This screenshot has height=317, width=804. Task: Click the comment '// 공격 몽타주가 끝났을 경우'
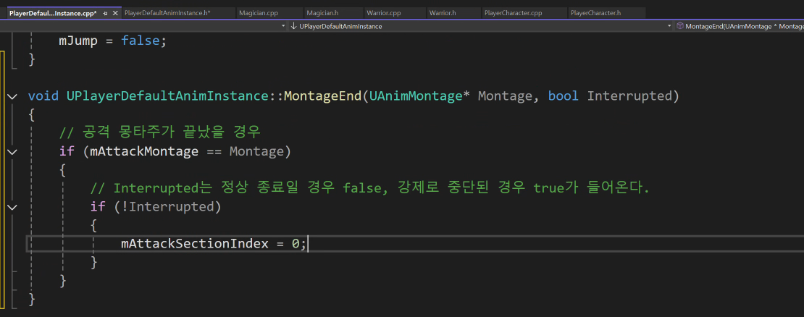pyautogui.click(x=161, y=132)
